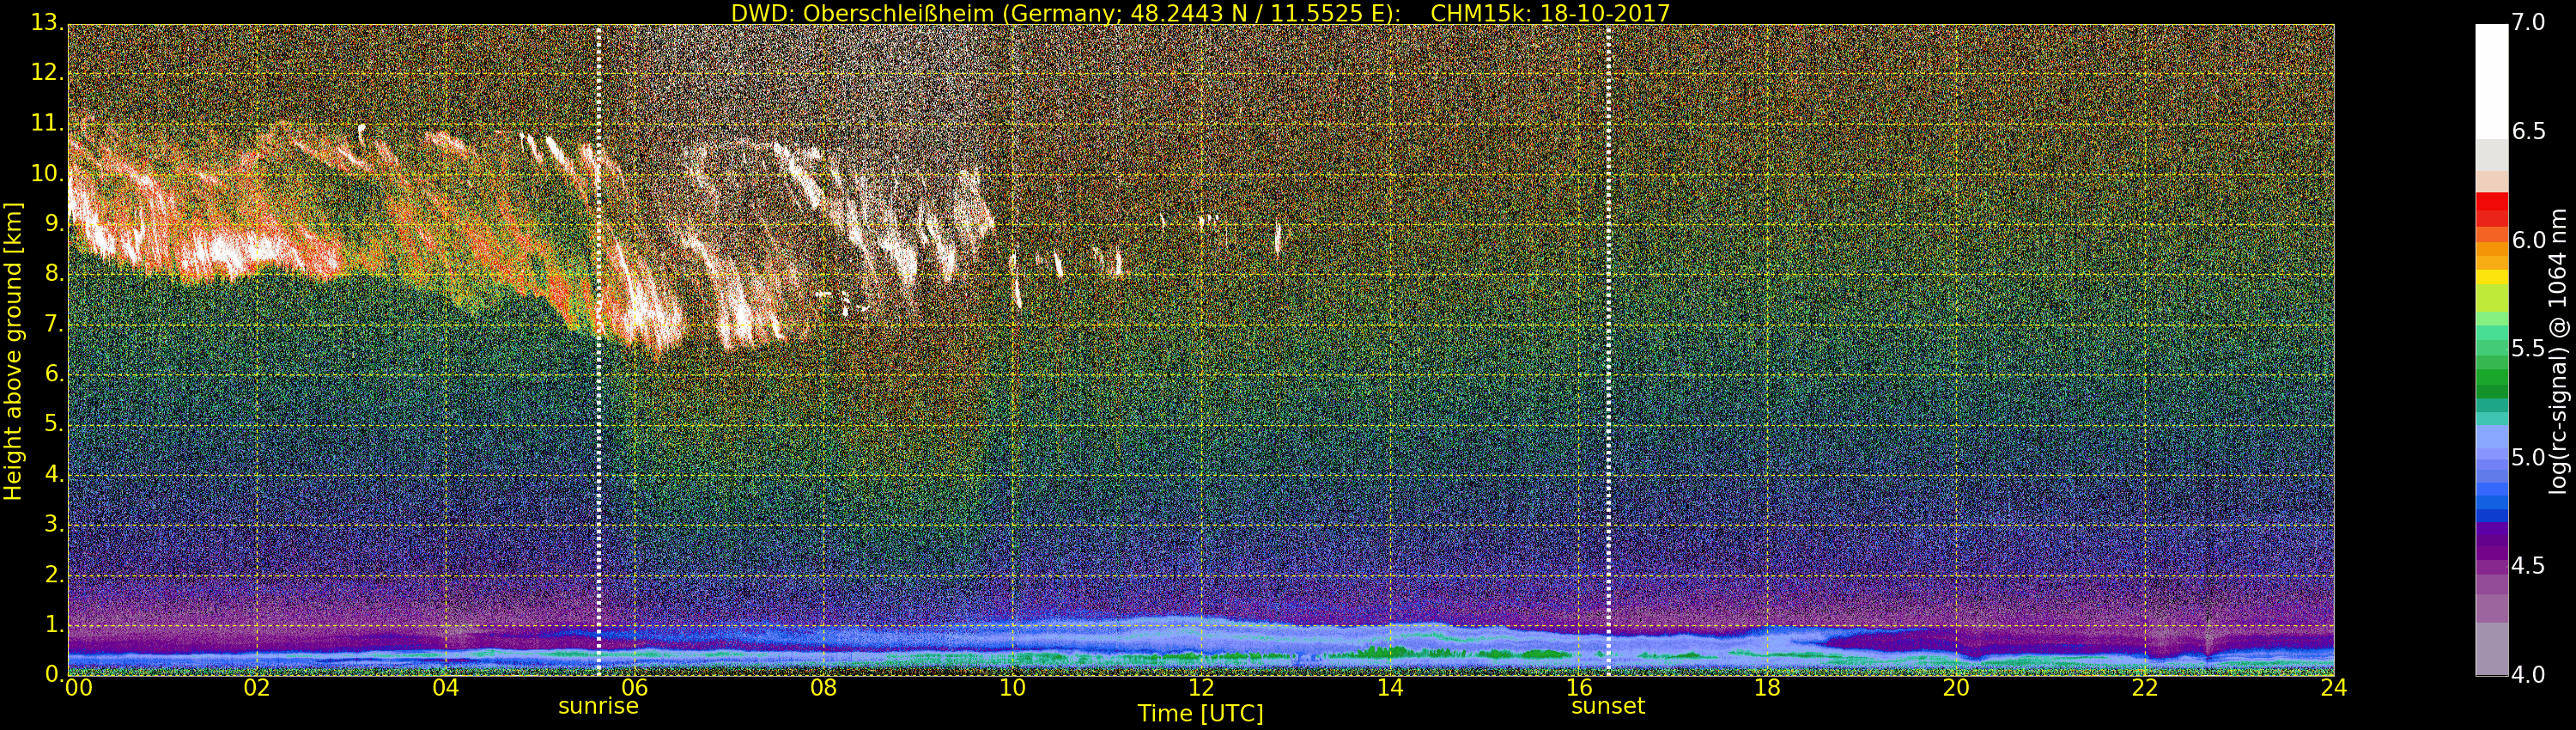Select the white top segment of the colorbar

2491,80
